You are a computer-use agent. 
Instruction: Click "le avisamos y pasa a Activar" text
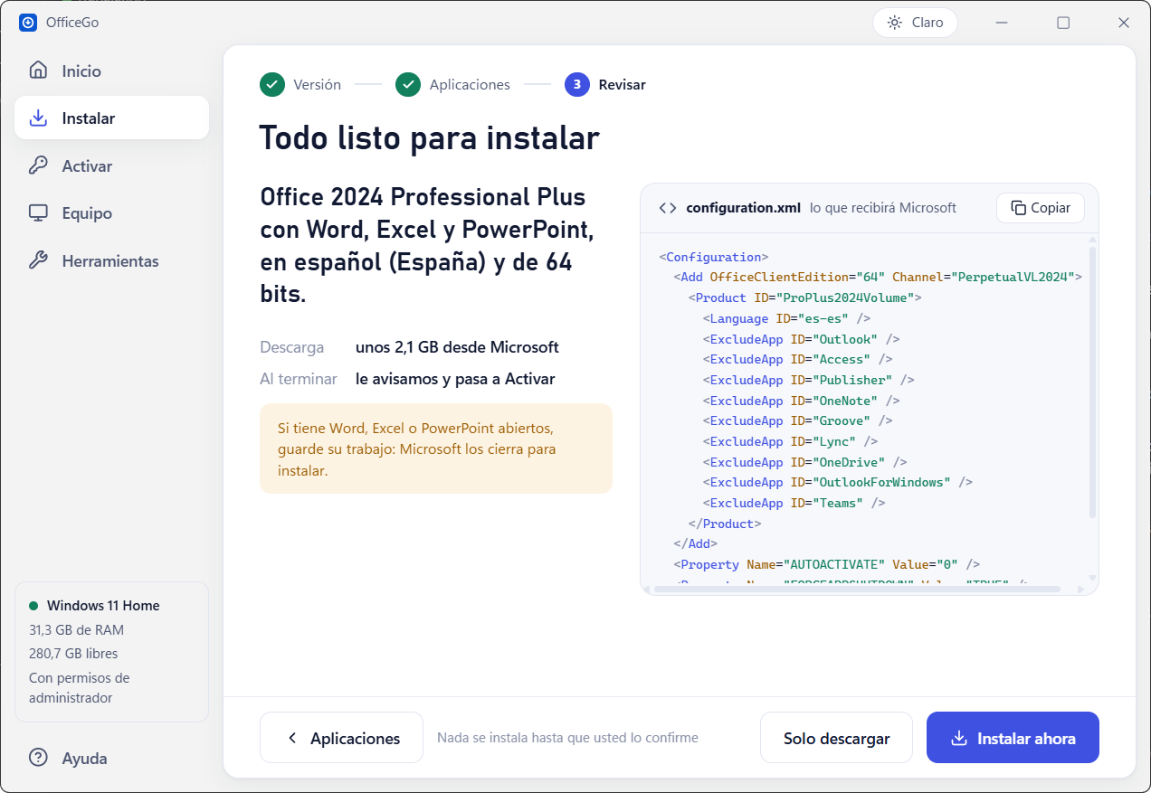tap(455, 379)
